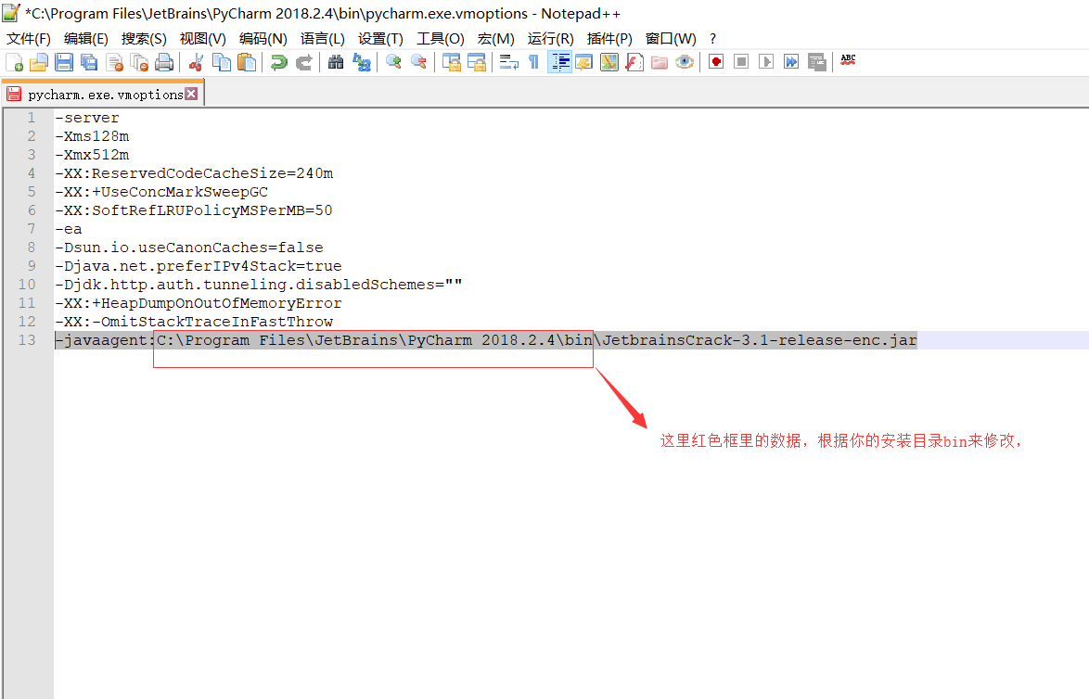Image resolution: width=1089 pixels, height=699 pixels.
Task: Click the Print icon
Action: tap(164, 62)
